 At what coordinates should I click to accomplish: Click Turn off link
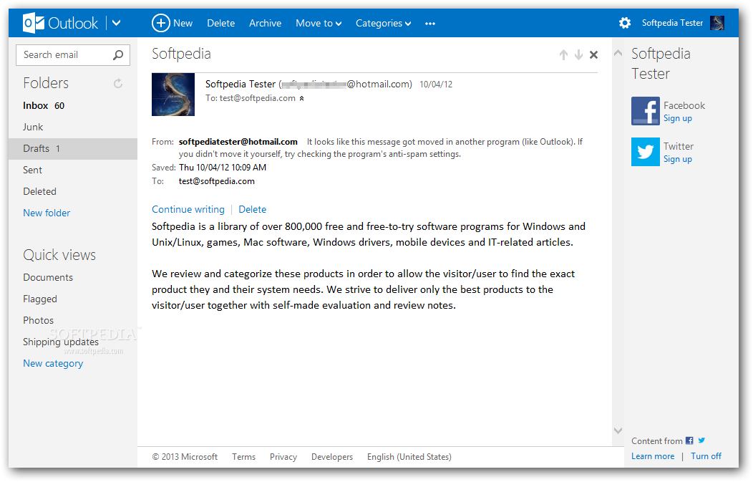[x=706, y=456]
